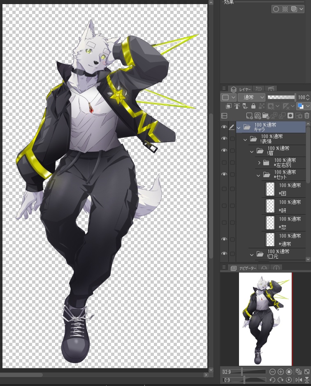Viewport: 311px width, 386px height.
Task: Zoom in with the navigator plus button
Action: pos(281,372)
